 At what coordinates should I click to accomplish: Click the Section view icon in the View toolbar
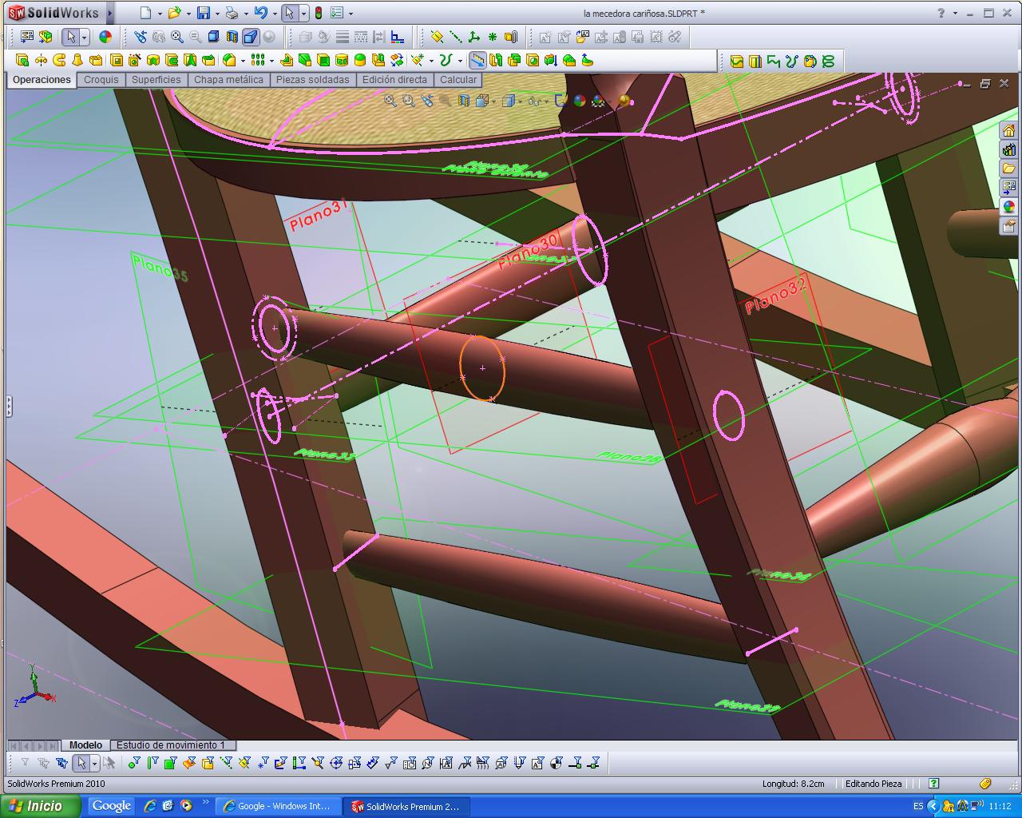[232, 37]
